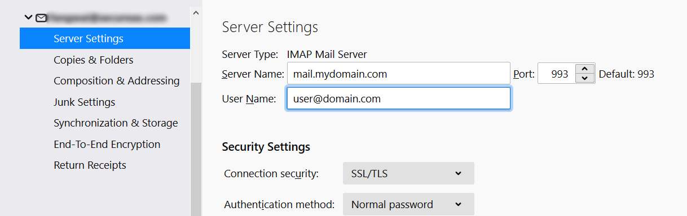
Task: Decrease port number with down arrow
Action: point(585,78)
